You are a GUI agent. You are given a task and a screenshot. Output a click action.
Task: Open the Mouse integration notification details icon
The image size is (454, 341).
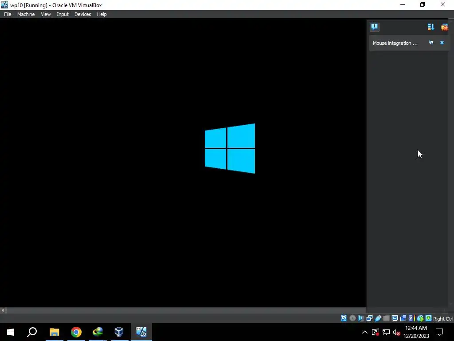pyautogui.click(x=431, y=43)
